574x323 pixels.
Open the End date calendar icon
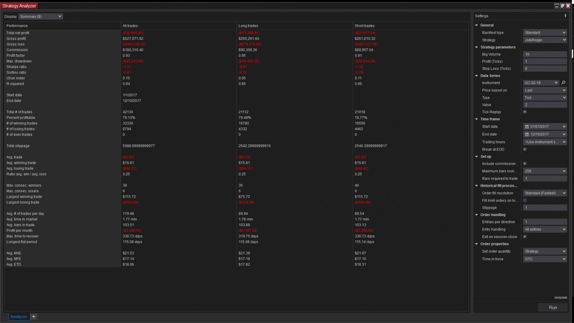[527, 135]
